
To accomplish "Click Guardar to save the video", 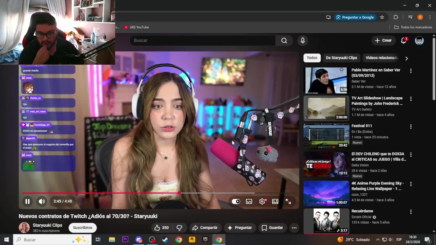I will click(272, 228).
